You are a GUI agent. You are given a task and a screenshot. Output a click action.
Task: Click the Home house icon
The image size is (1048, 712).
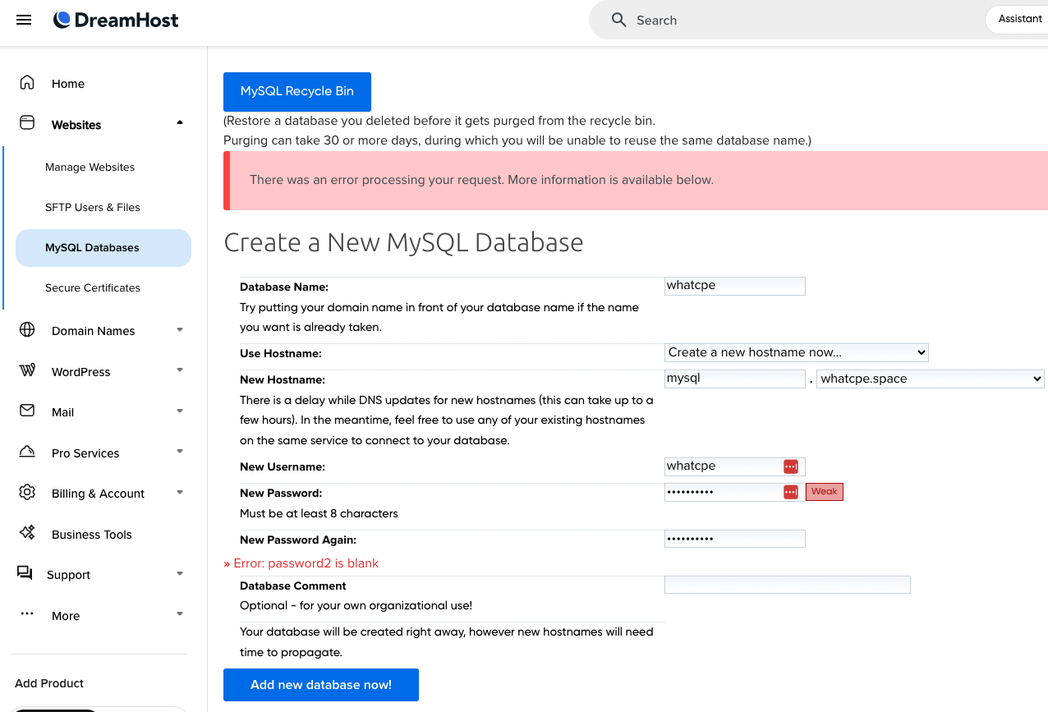[27, 83]
